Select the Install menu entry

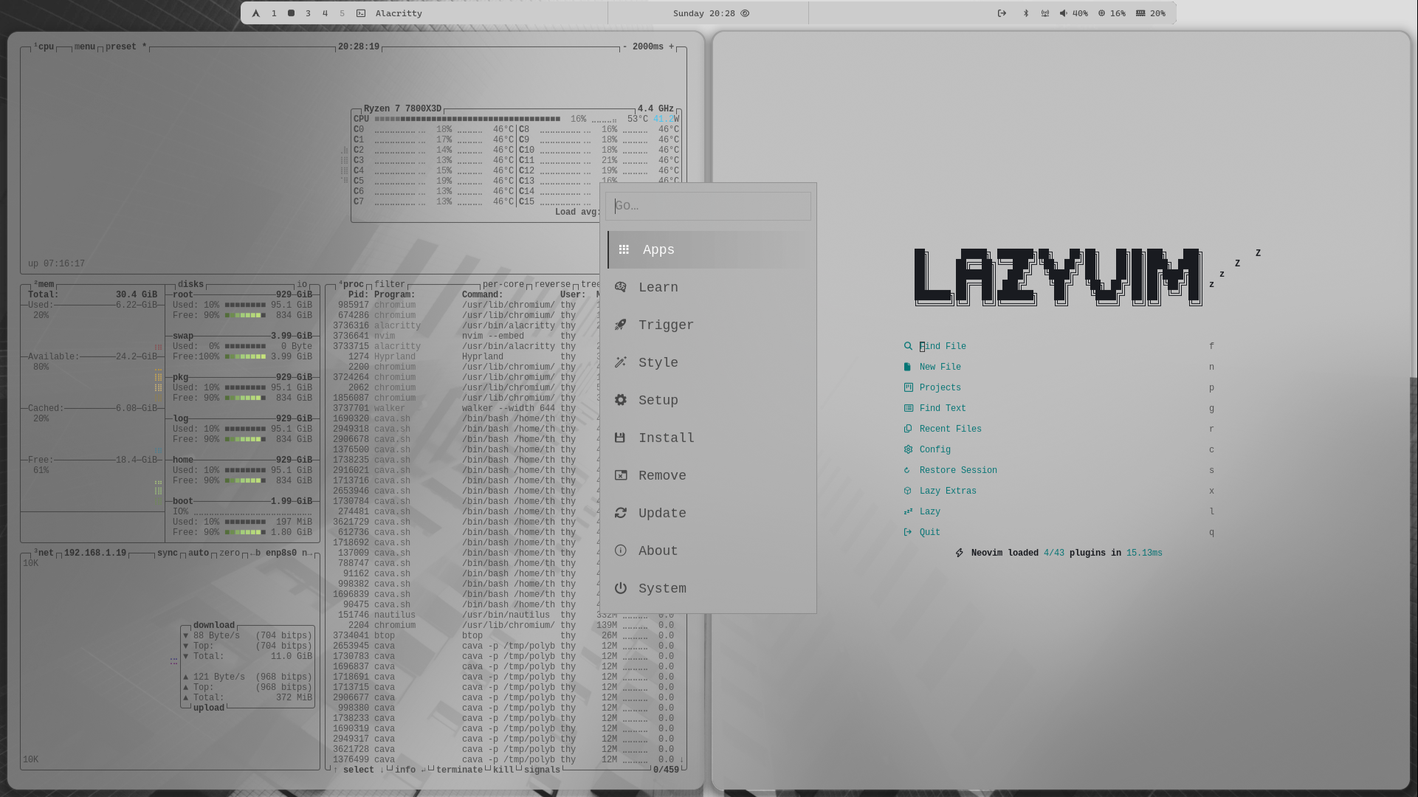pos(666,438)
